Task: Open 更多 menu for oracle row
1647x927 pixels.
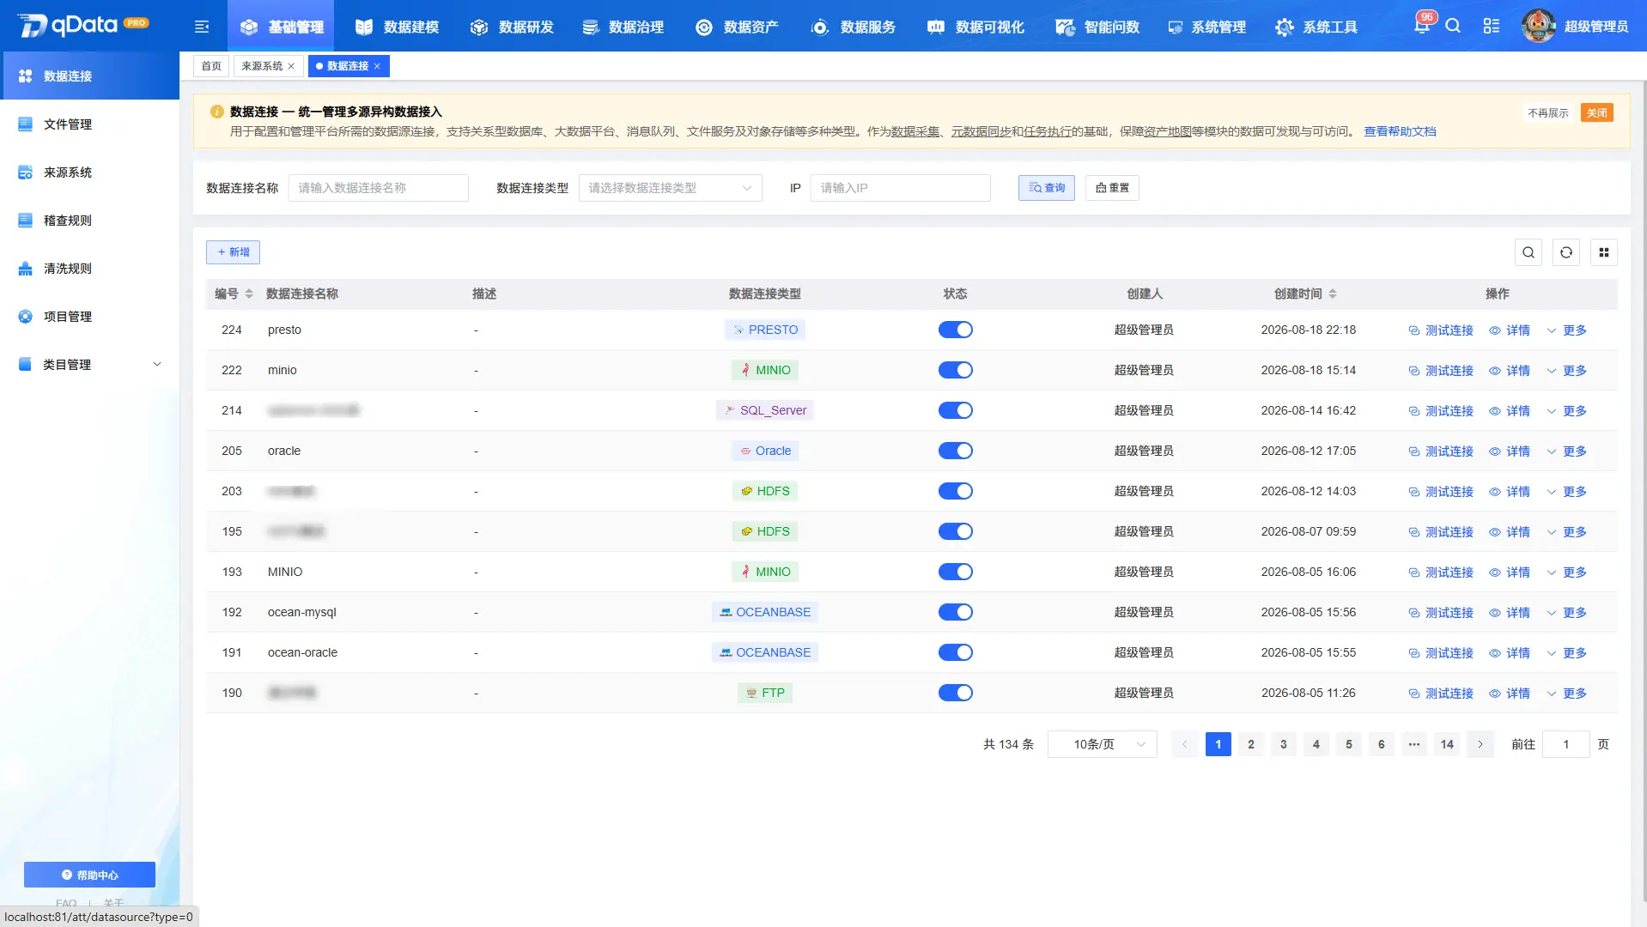Action: (x=1566, y=451)
